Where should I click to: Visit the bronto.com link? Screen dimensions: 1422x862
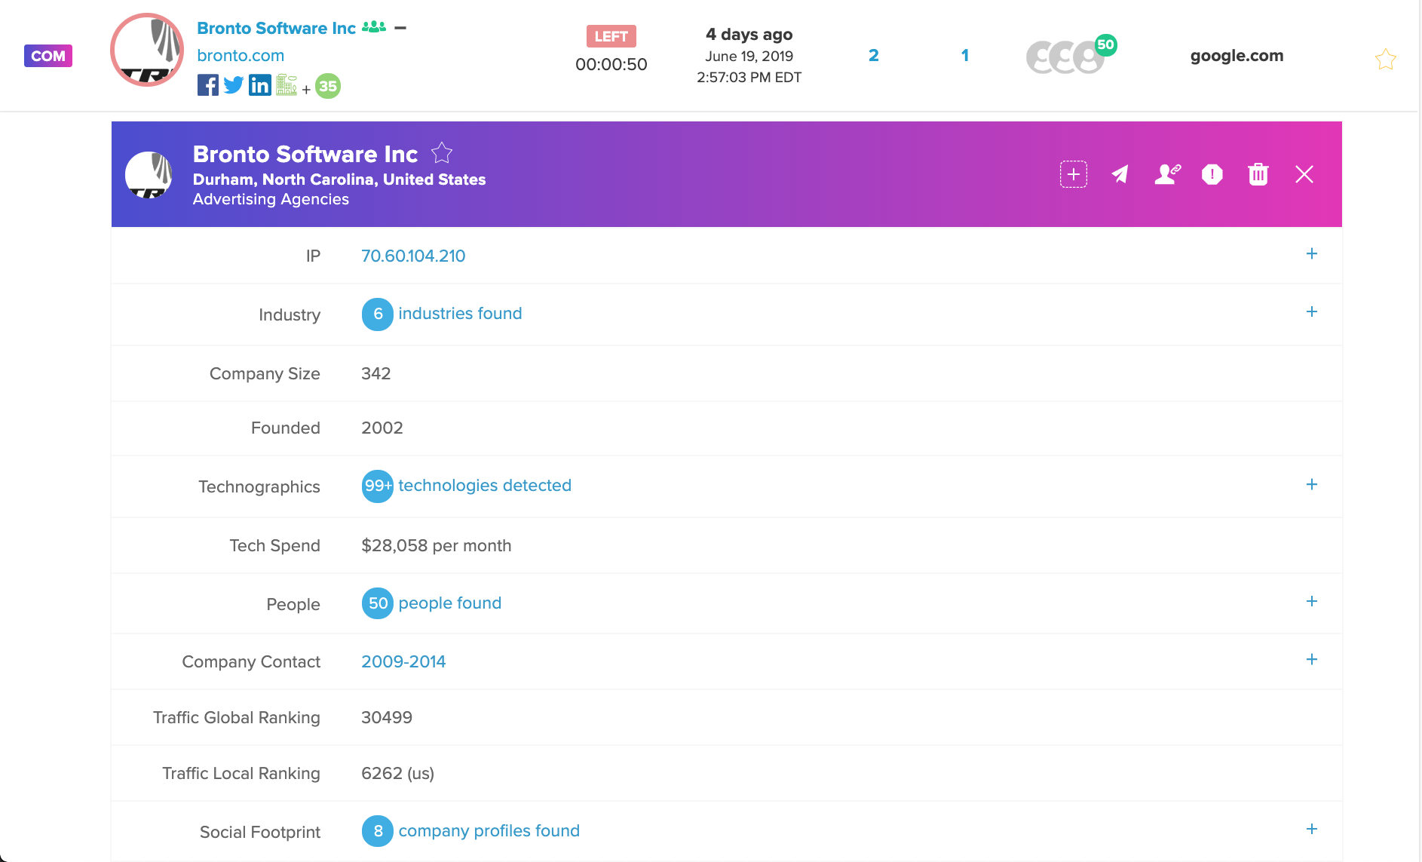pyautogui.click(x=241, y=56)
